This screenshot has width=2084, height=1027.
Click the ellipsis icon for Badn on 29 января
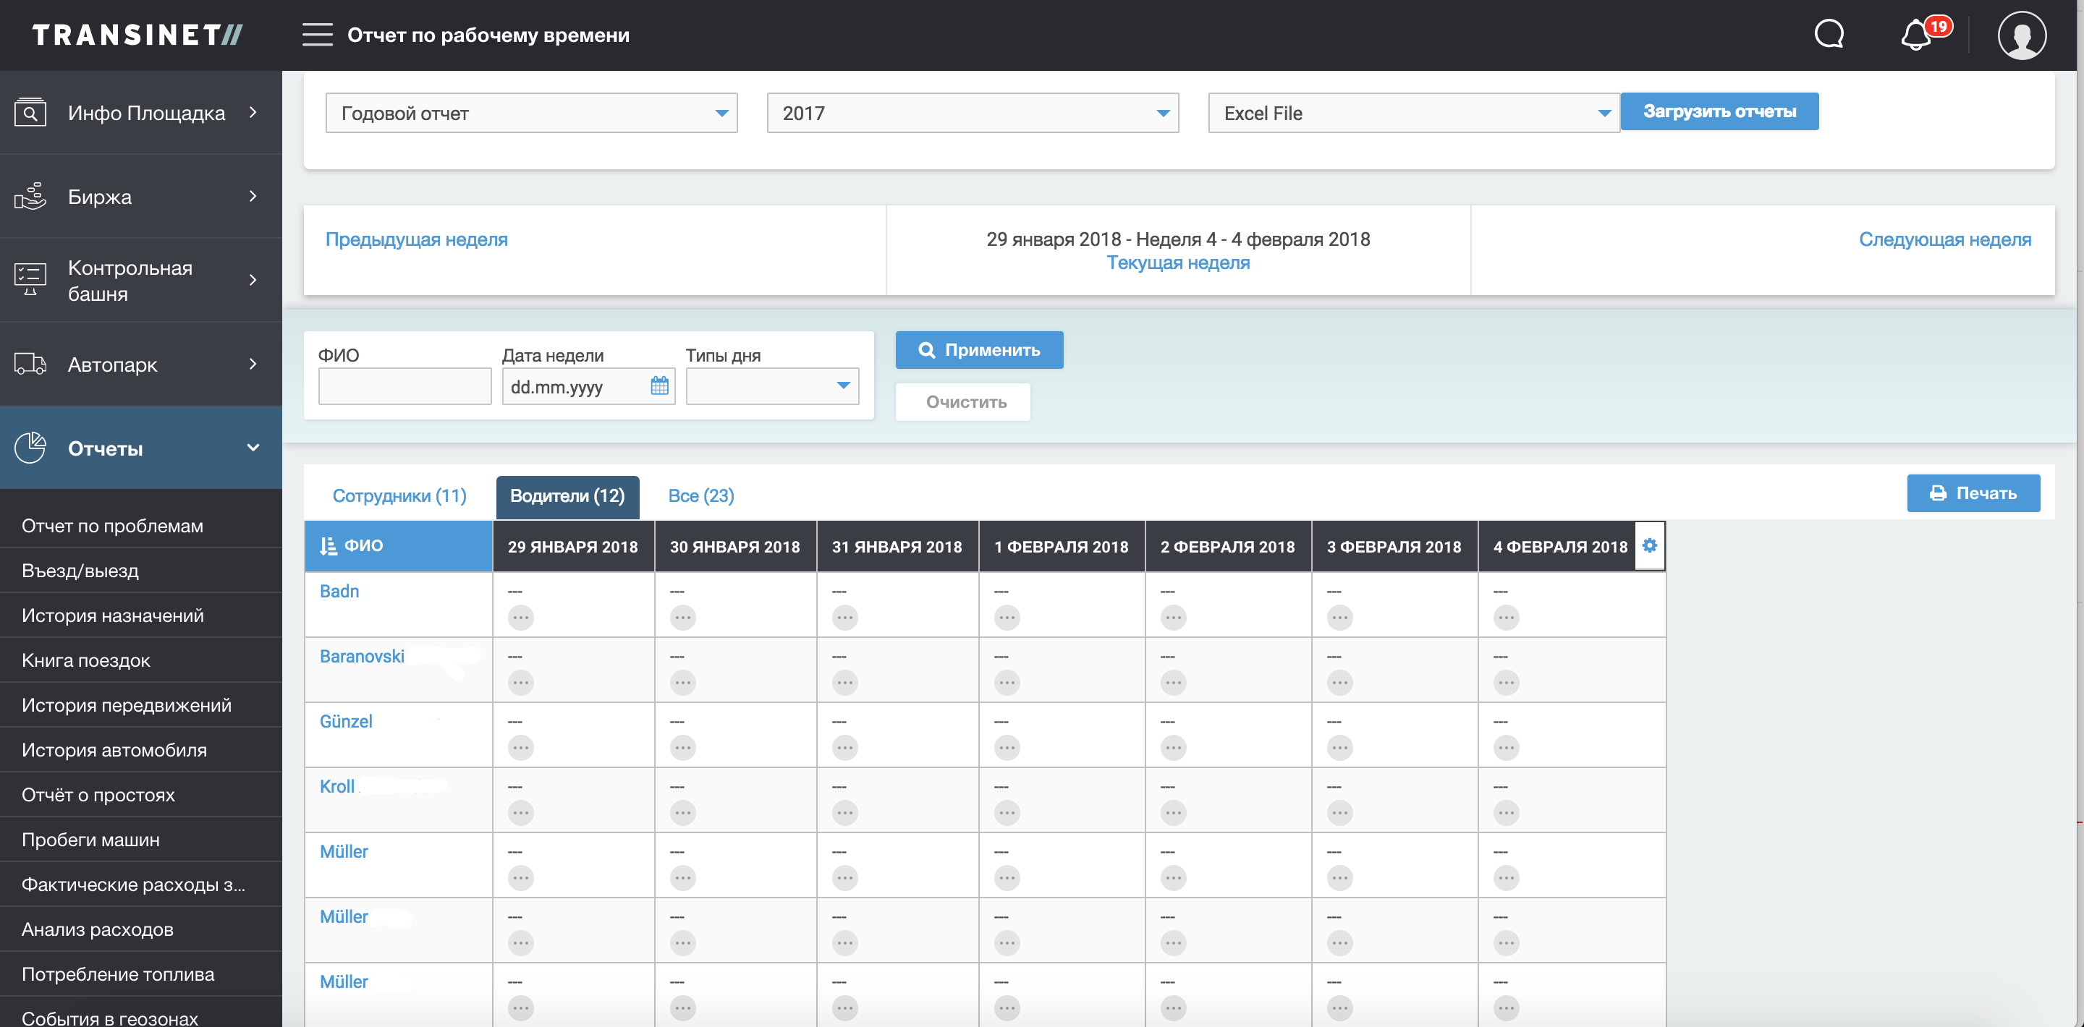tap(520, 618)
